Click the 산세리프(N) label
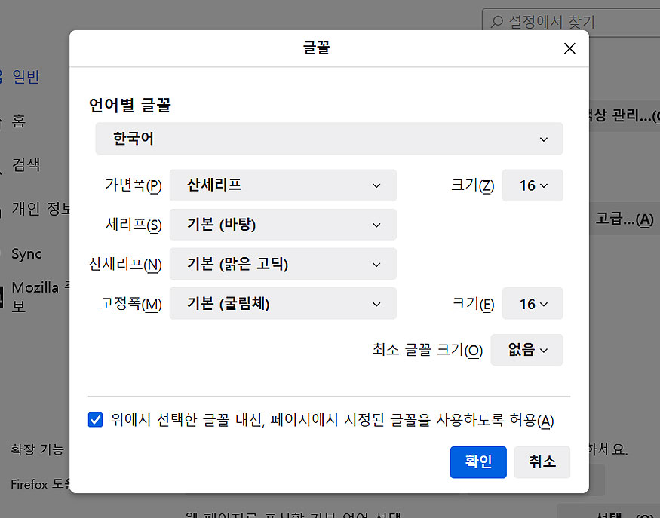The width and height of the screenshot is (660, 518). click(x=125, y=264)
